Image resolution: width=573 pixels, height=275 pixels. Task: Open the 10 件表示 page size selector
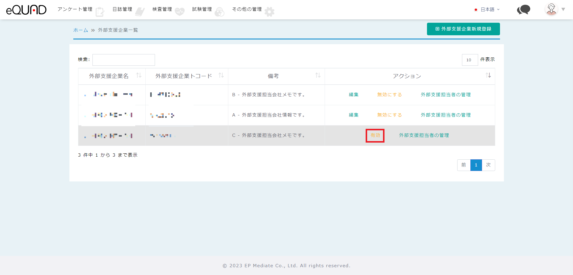[470, 60]
